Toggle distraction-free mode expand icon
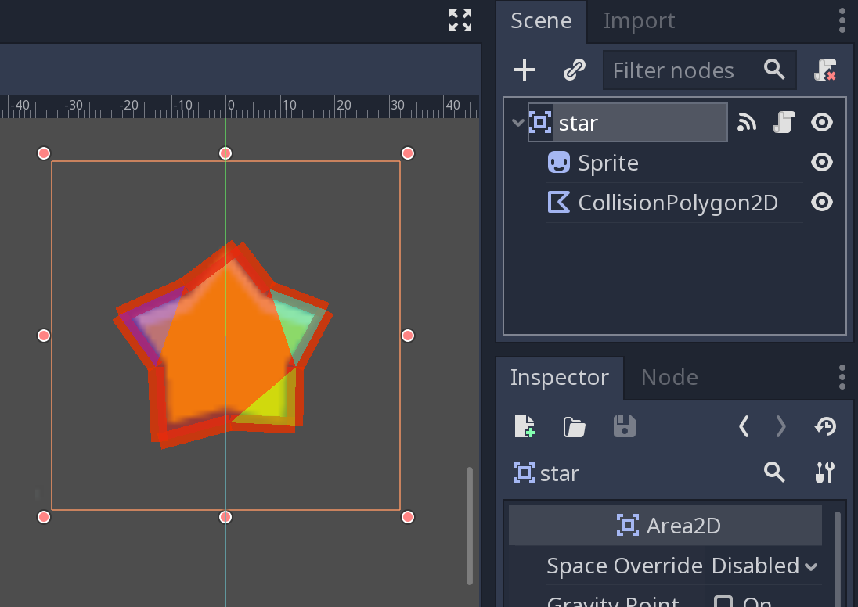Screen dimensions: 858x607 point(460,21)
